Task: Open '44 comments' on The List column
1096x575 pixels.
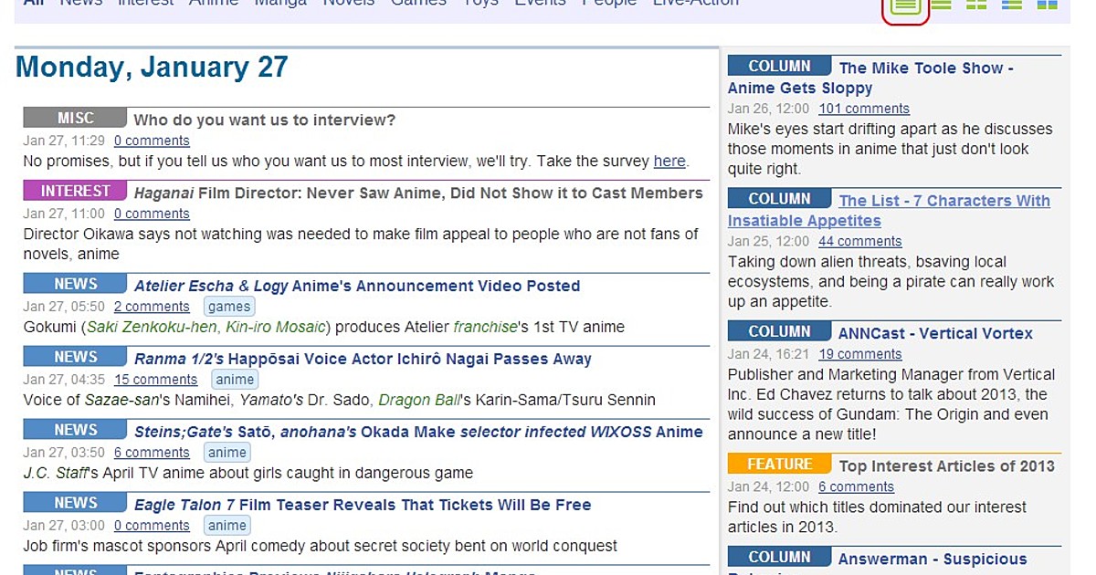Action: point(859,242)
